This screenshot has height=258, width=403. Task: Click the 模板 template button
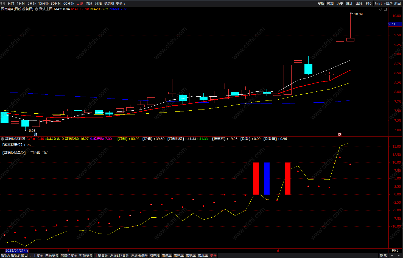click(x=384, y=256)
